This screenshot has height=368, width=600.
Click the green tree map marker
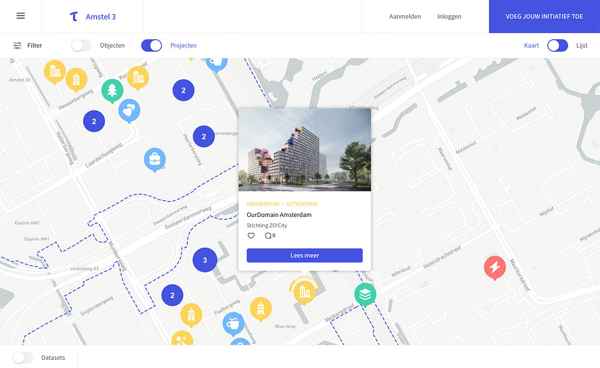pyautogui.click(x=112, y=90)
